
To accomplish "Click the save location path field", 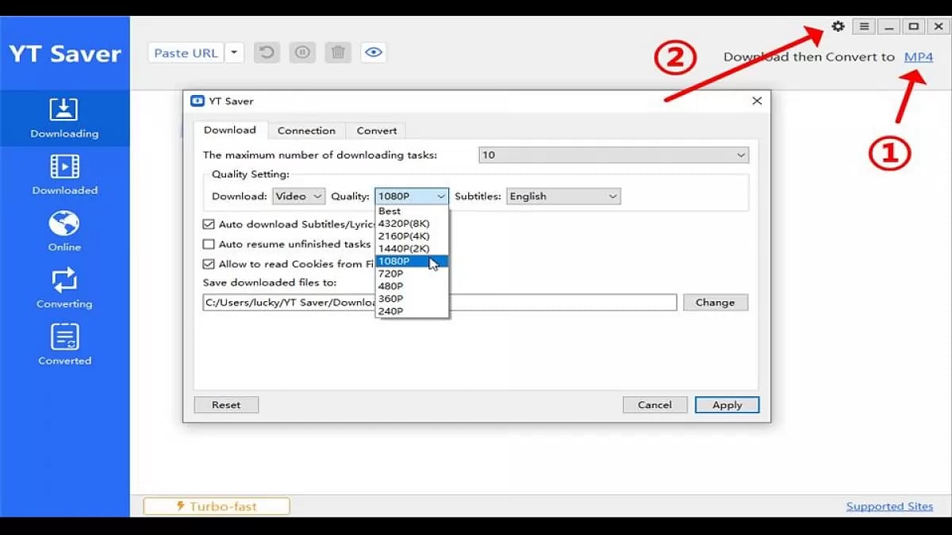I will (555, 302).
